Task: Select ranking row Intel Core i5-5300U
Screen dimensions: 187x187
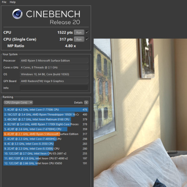Action: [46, 149]
